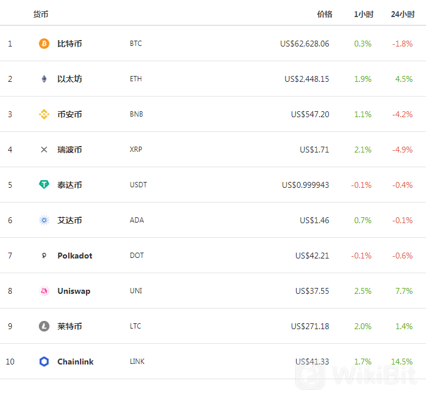426x401 pixels.
Task: Click the Uniswap pink unicorn icon
Action: 44,291
